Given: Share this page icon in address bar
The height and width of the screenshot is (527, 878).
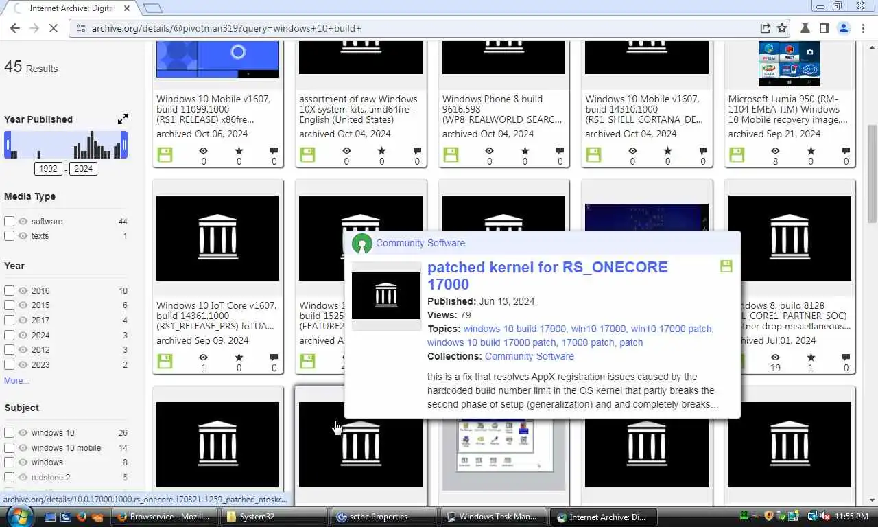Looking at the screenshot, I should (x=765, y=28).
